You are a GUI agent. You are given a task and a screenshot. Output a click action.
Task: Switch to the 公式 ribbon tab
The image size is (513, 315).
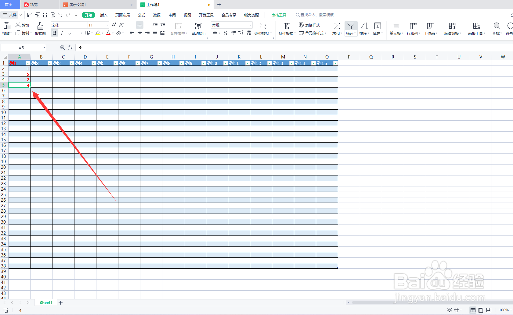(142, 15)
